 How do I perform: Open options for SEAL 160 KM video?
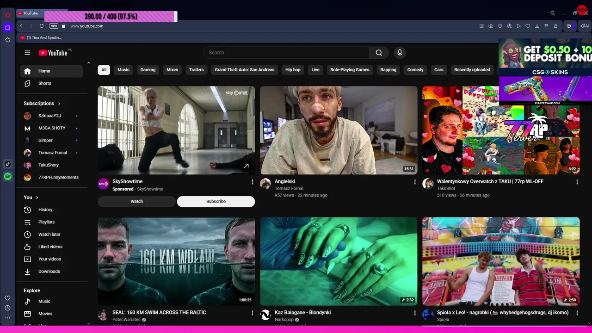pos(253,313)
